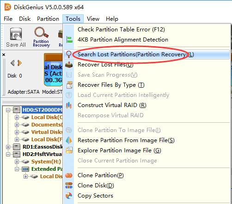Collapse the Extended Partition node
232x204 pixels.
tap(17, 169)
